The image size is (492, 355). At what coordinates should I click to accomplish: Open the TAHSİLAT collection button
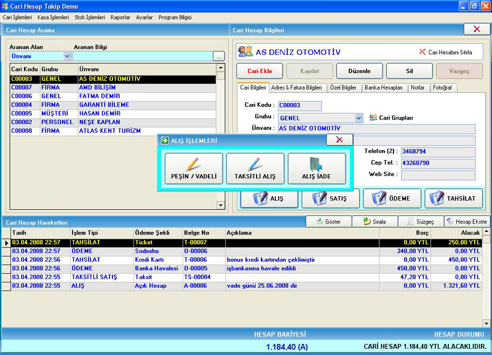pyautogui.click(x=453, y=198)
